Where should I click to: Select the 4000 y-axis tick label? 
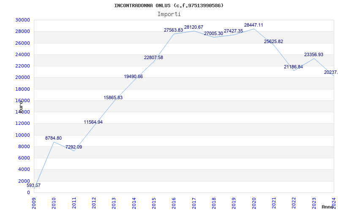(x=24, y=170)
